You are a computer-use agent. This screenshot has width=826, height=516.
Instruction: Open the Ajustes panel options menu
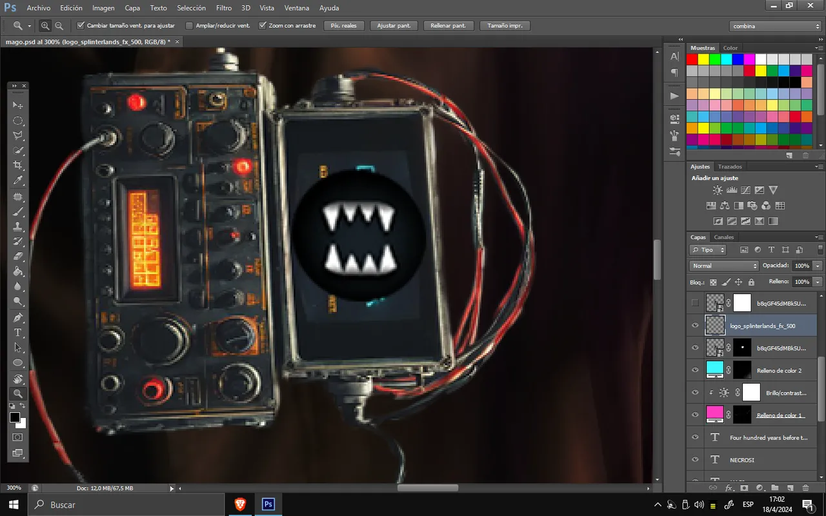(820, 166)
